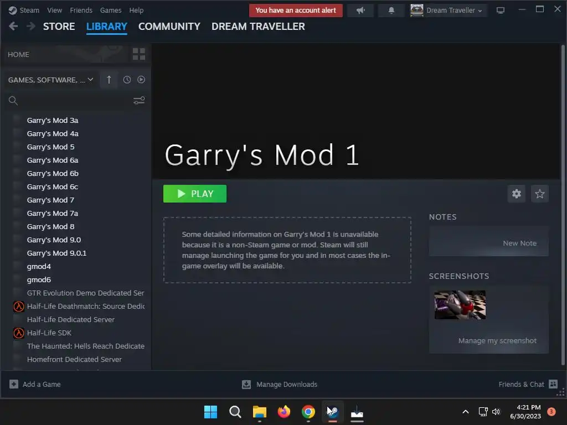Click the main content vertical scrollbar

point(563,204)
